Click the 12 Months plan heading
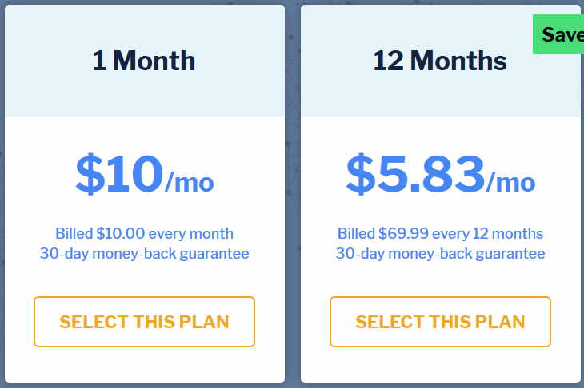584x388 pixels. pyautogui.click(x=440, y=61)
